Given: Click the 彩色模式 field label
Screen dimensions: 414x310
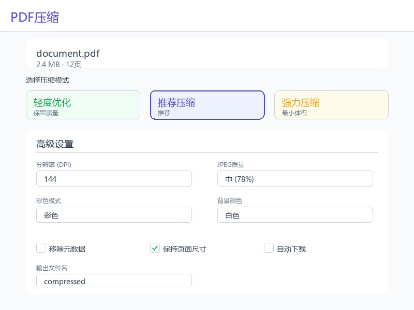Looking at the screenshot, I should point(49,201).
